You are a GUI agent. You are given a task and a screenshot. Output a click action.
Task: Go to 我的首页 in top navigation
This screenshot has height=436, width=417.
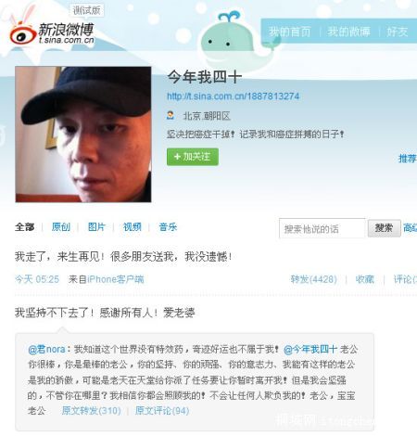pyautogui.click(x=289, y=32)
